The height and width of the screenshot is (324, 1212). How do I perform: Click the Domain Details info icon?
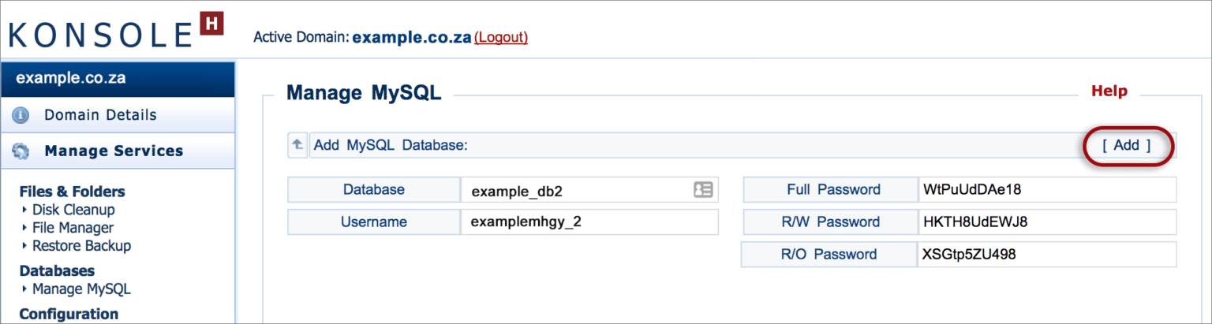point(21,115)
